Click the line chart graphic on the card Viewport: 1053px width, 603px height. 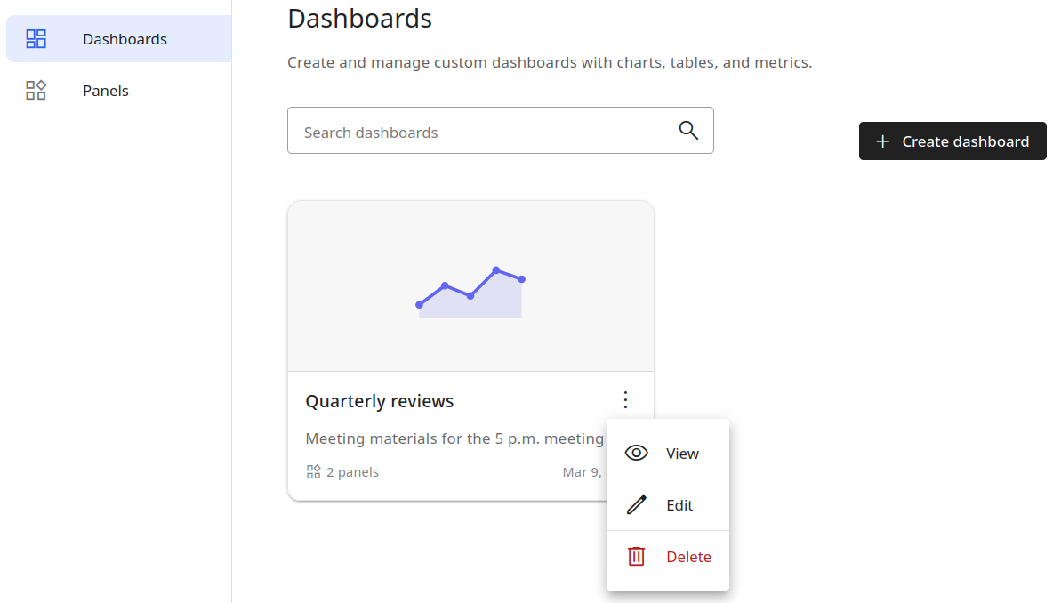[x=470, y=293]
